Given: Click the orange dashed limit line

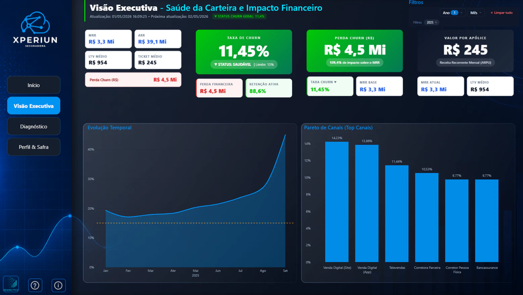Looking at the screenshot, I should coord(195,223).
